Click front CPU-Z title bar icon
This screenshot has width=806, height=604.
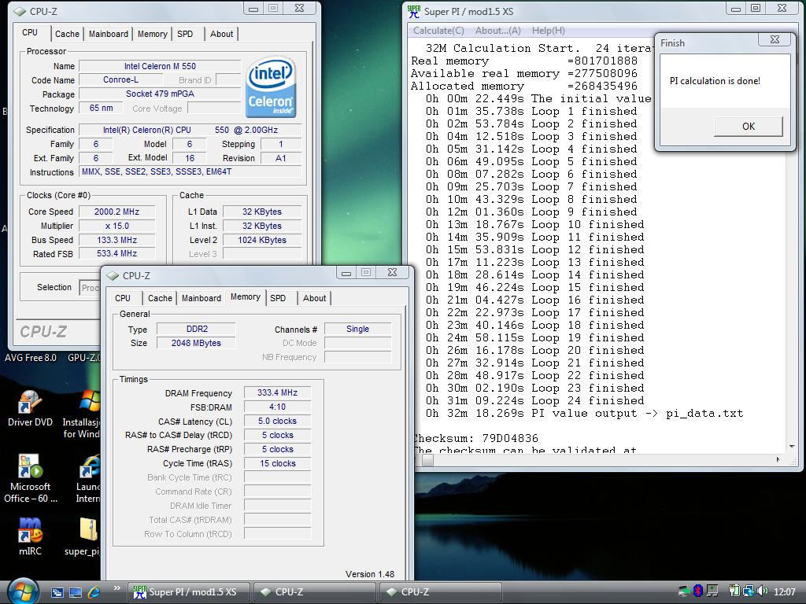(x=113, y=276)
